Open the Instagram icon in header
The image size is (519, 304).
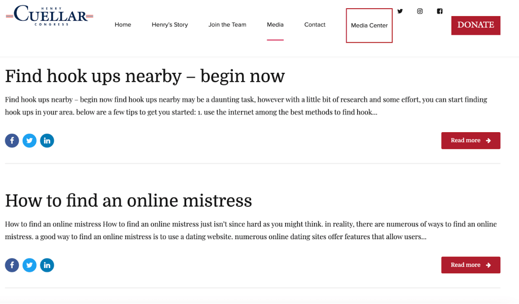click(x=420, y=11)
